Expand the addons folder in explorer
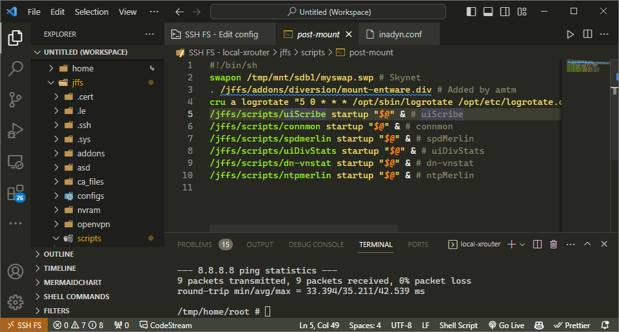The image size is (619, 332). pyautogui.click(x=91, y=153)
